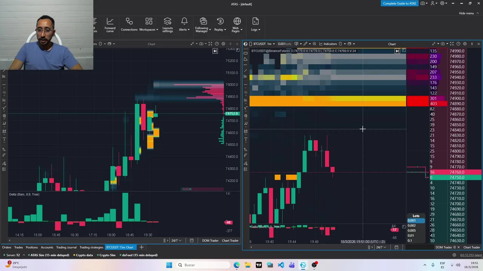This screenshot has height=271, width=483.
Task: Click Chart Trader under the left chart
Action: click(x=230, y=241)
